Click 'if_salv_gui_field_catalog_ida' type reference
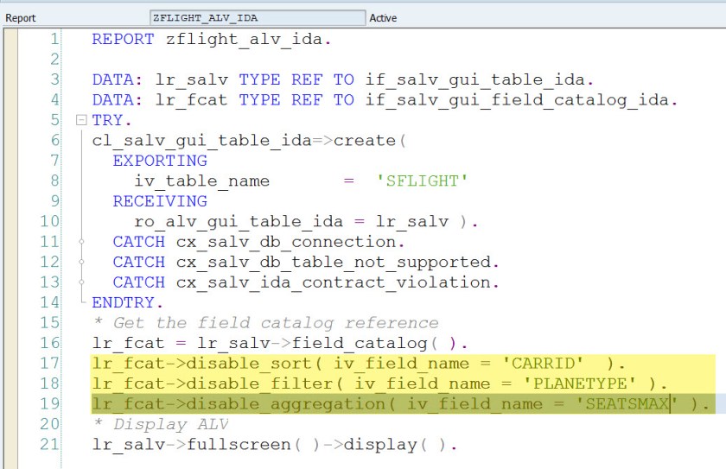726x469 pixels. coord(517,100)
